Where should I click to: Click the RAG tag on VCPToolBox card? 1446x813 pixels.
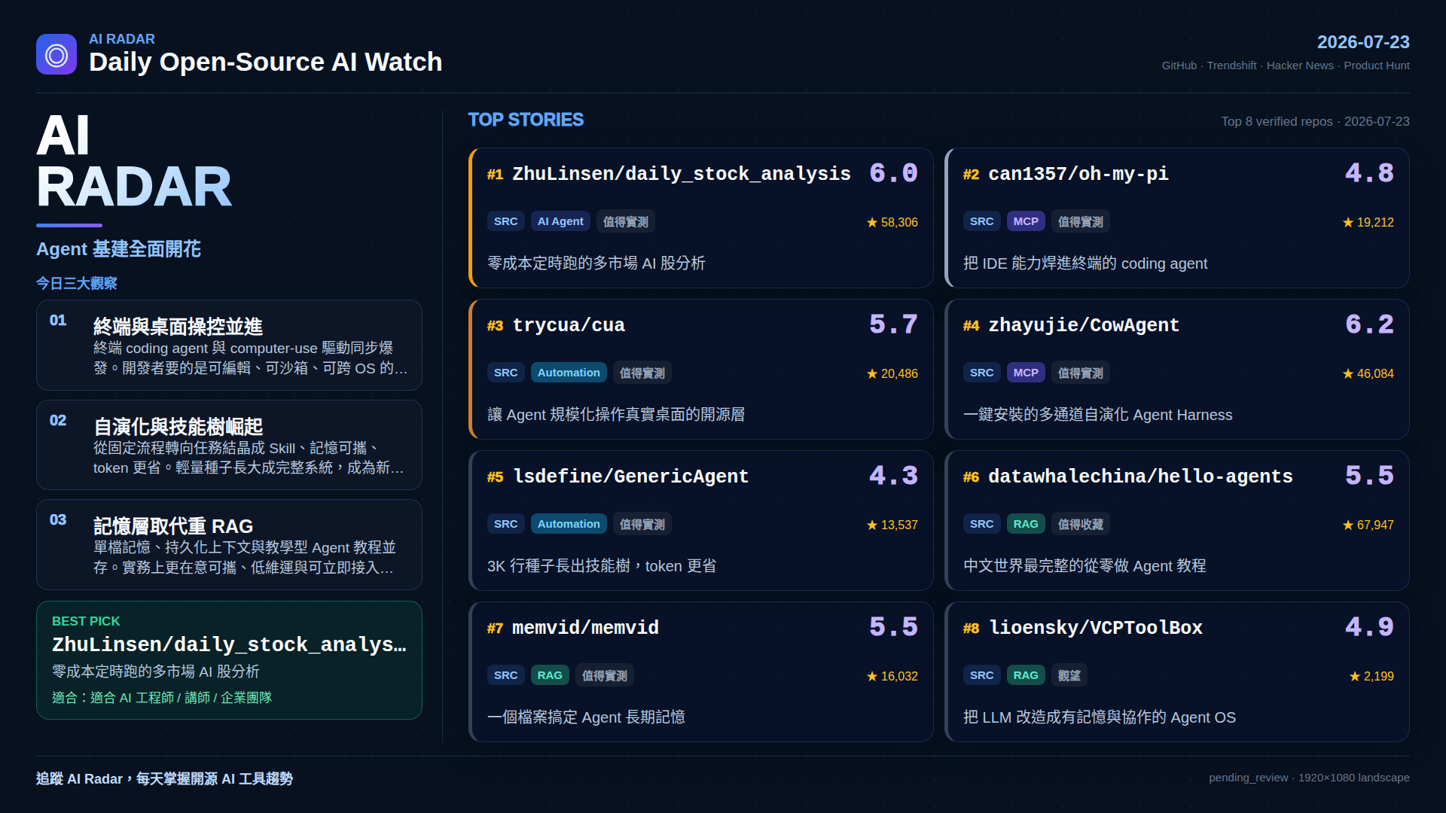(1026, 675)
